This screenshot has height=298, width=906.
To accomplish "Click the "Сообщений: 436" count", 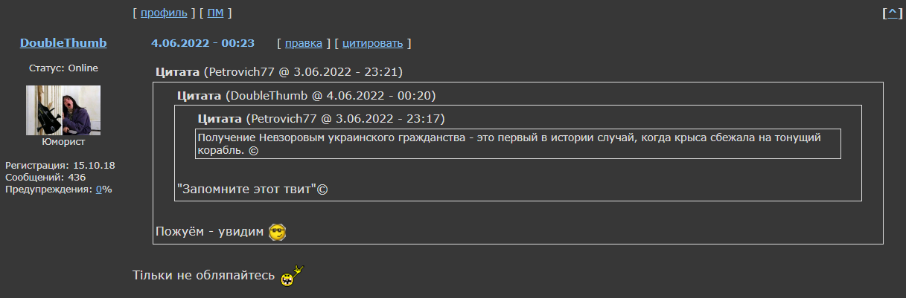I will tap(45, 178).
